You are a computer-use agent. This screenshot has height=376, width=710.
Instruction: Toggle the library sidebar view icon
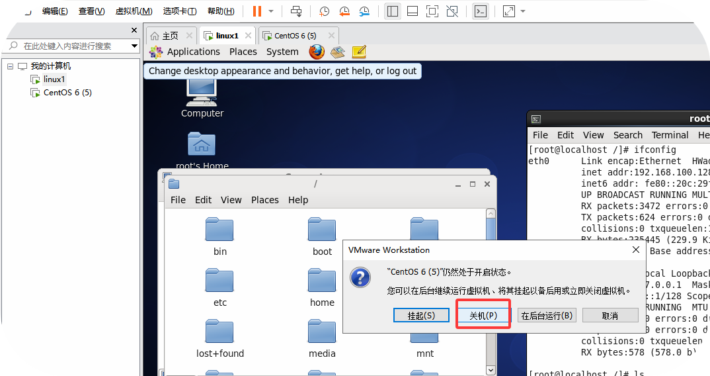[393, 11]
